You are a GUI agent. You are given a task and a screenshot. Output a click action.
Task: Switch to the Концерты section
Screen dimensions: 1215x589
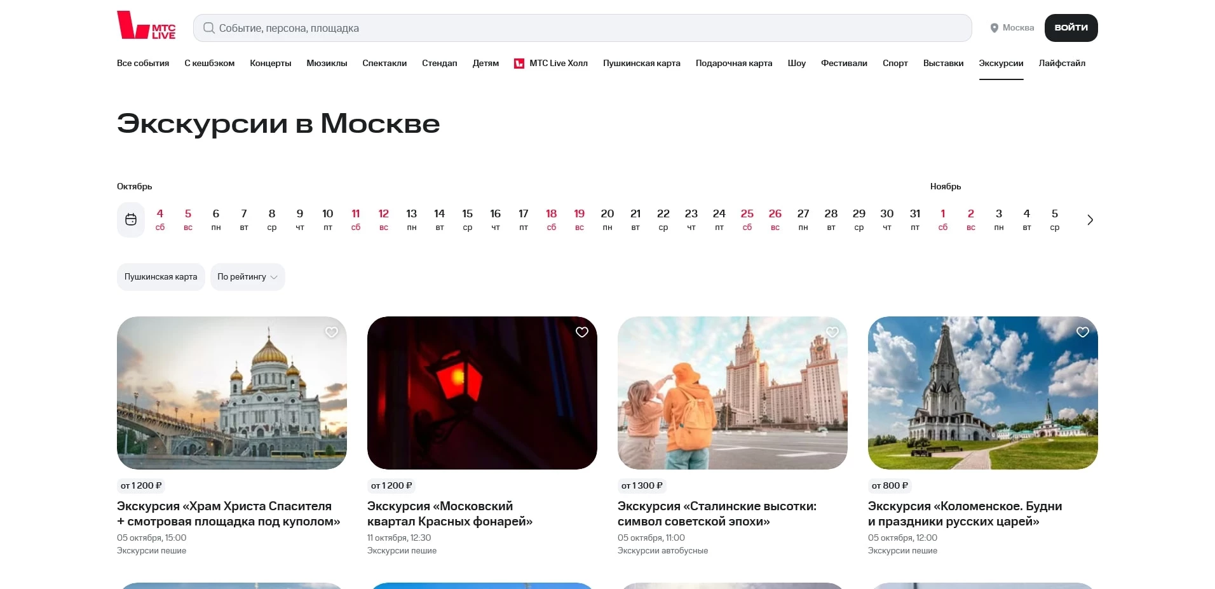(270, 64)
